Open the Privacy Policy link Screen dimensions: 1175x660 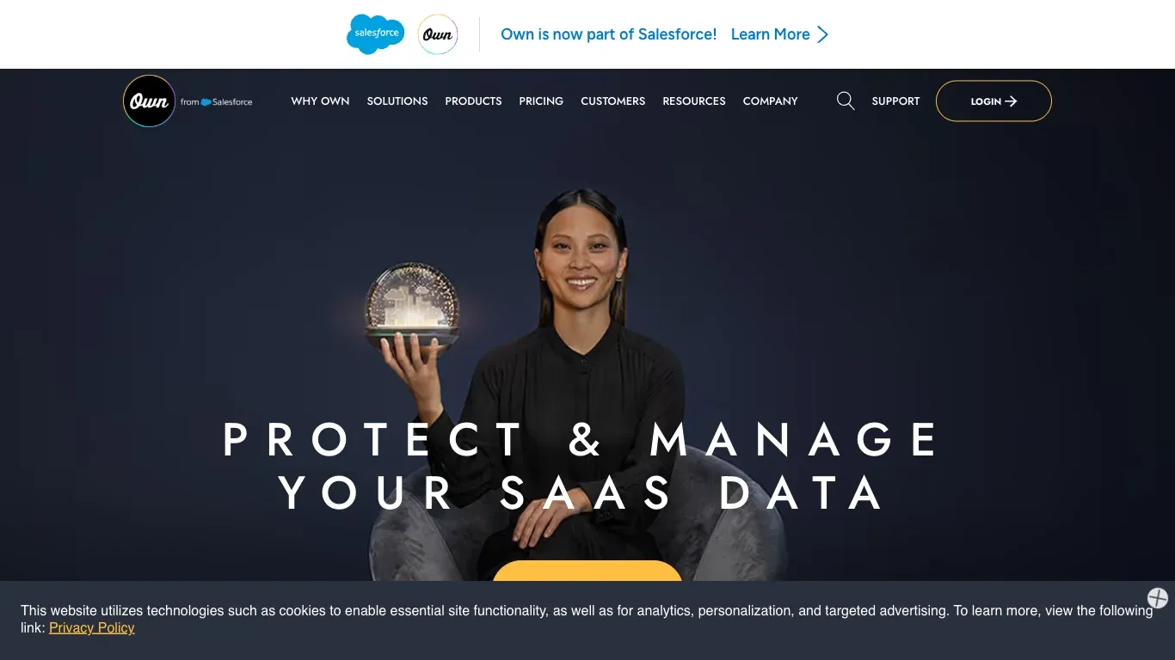click(92, 627)
